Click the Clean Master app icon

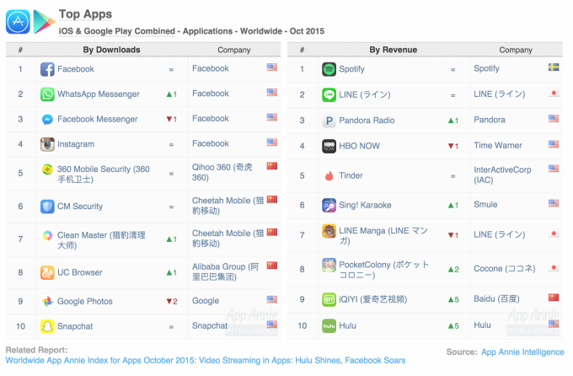pyautogui.click(x=47, y=235)
